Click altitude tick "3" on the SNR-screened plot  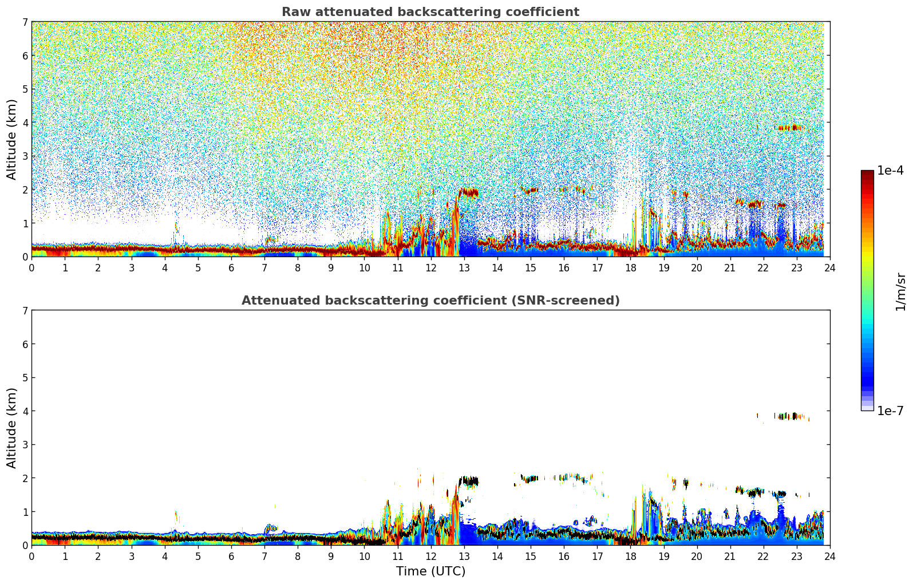click(x=25, y=445)
